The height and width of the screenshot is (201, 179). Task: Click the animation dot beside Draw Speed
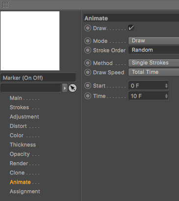point(88,72)
